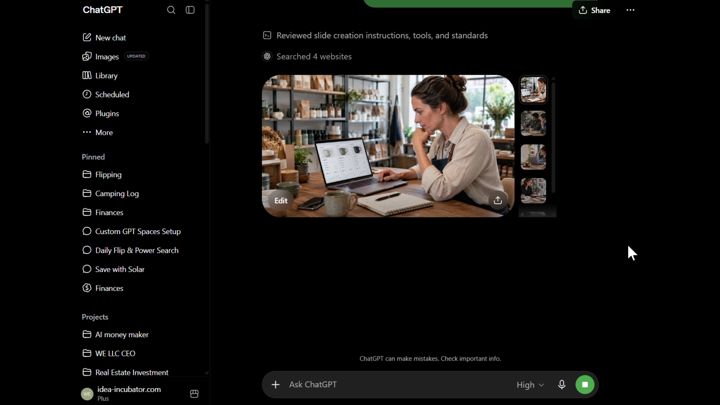The image size is (720, 405).
Task: Open the three-dot conversation options menu
Action: click(x=630, y=10)
